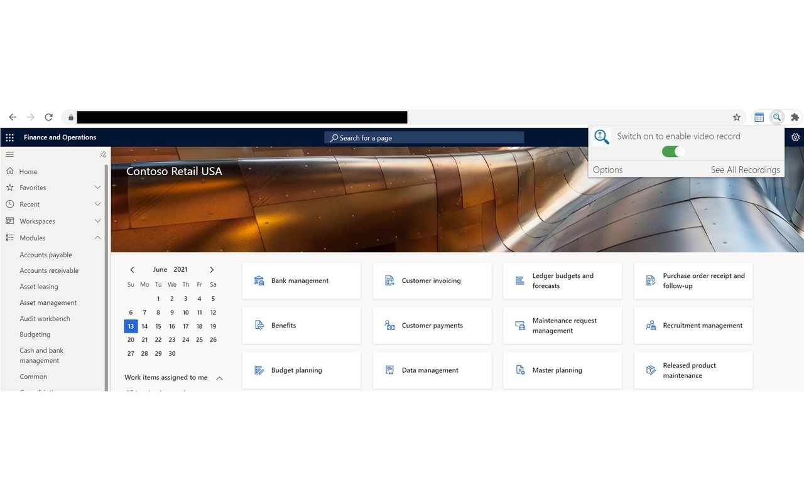Click the Ledger budgets and forecasts icon
Viewport: 804px width, 502px height.
click(x=520, y=280)
